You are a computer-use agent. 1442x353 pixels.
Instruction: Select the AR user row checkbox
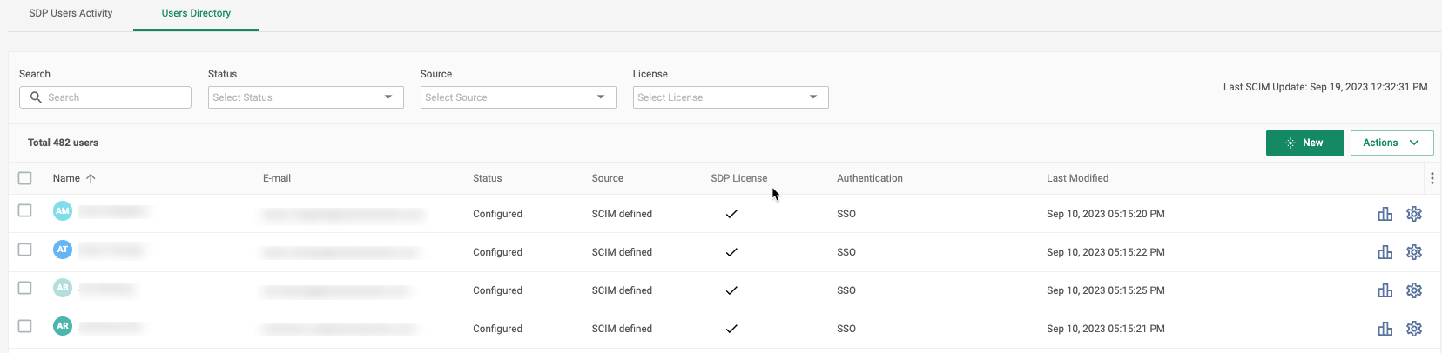[x=25, y=326]
